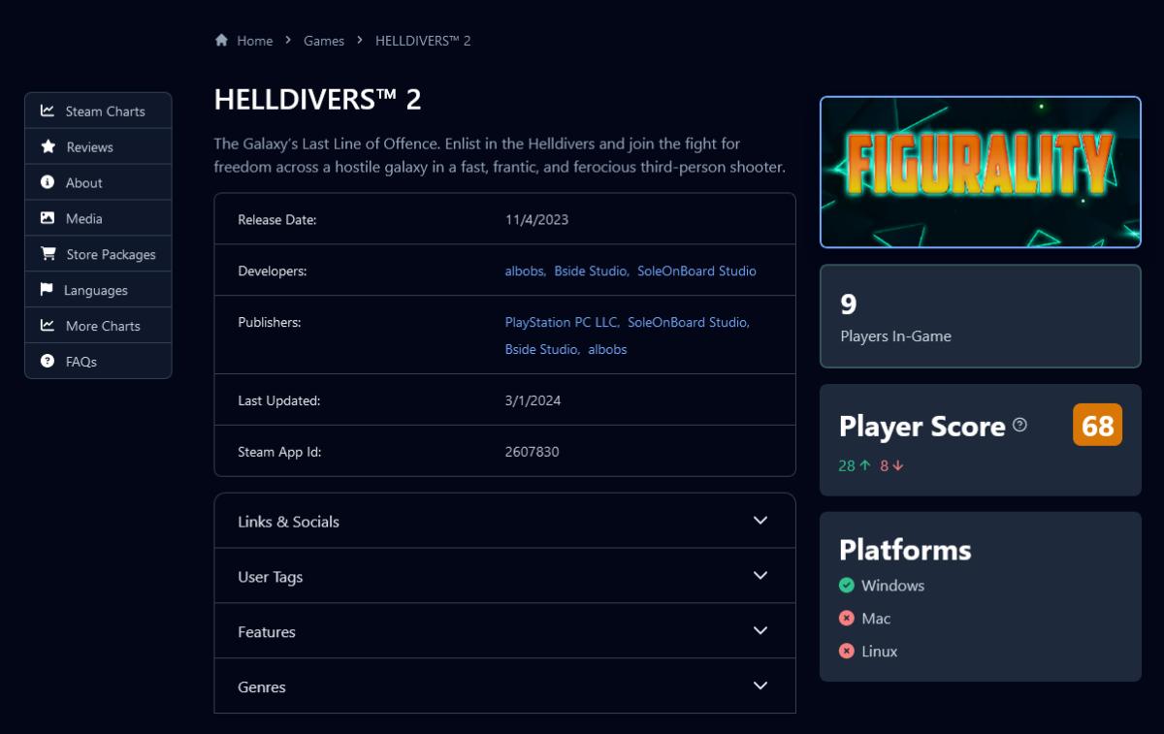The height and width of the screenshot is (734, 1164).
Task: Click the 28 upvotes count
Action: click(847, 465)
